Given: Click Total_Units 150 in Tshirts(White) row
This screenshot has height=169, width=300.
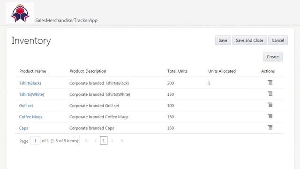Looking at the screenshot, I should pyautogui.click(x=171, y=94).
